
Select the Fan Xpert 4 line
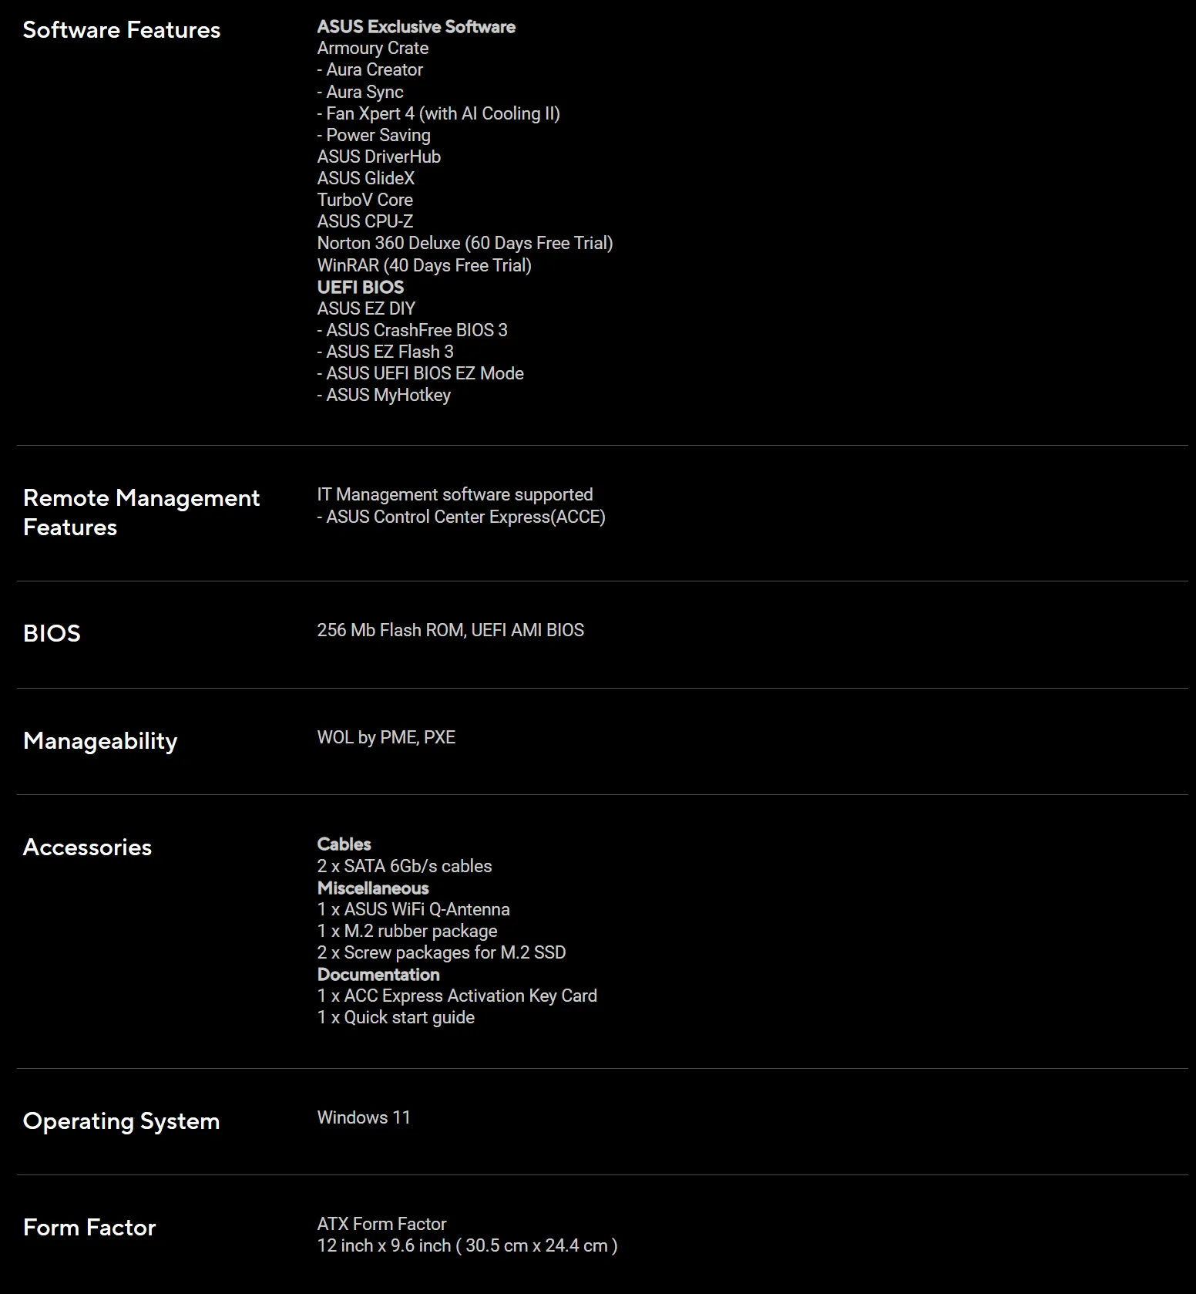438,113
